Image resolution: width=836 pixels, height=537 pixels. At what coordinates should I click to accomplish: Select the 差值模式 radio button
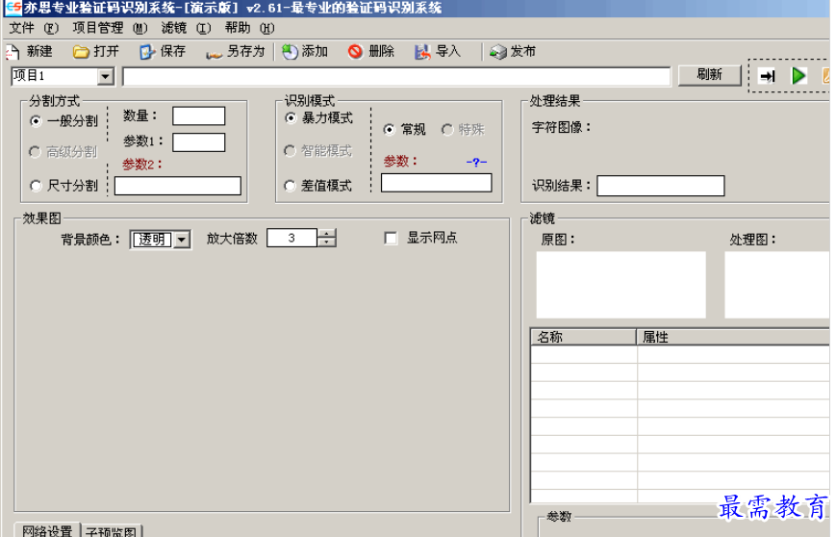point(290,186)
